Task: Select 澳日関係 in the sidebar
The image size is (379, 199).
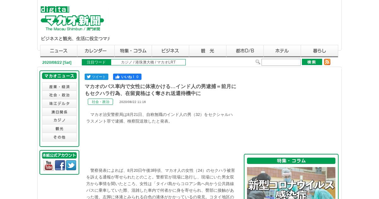Action: click(x=59, y=112)
